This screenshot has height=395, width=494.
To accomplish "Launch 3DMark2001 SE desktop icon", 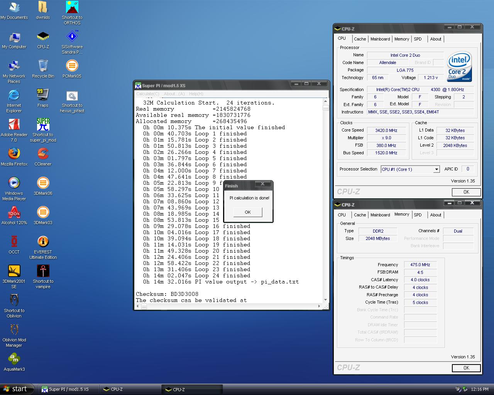I will point(14,277).
